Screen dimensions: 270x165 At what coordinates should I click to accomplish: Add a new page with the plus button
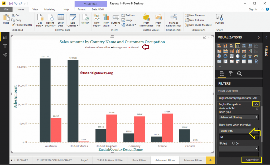(210, 160)
